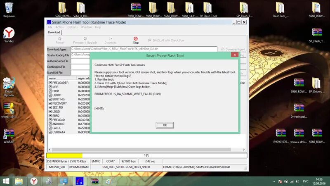The width and height of the screenshot is (330, 186).
Task: Open the www.x-driv archive on desktop
Action: [x=299, y=136]
